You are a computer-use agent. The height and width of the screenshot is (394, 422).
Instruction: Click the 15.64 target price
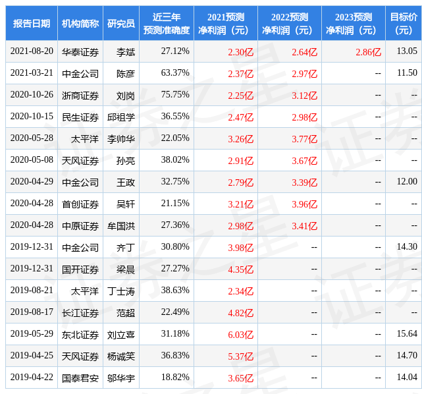point(407,333)
